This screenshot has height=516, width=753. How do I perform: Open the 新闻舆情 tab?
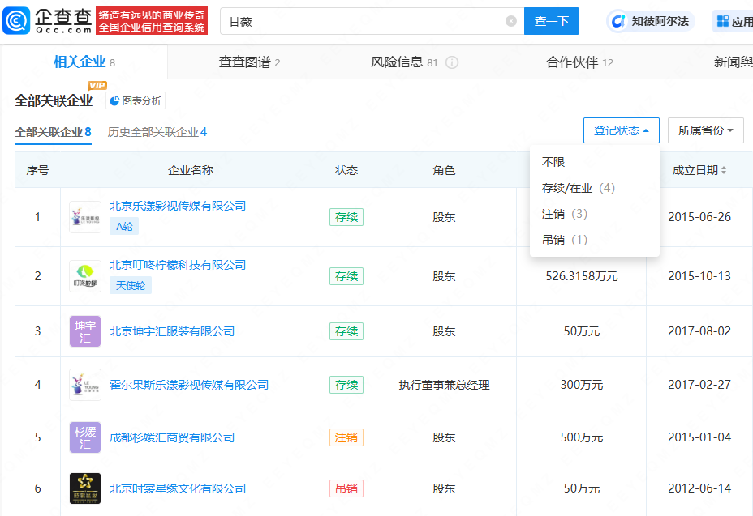click(x=733, y=62)
